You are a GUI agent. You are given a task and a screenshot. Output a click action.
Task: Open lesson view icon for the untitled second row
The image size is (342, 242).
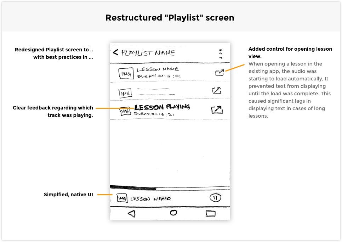click(217, 90)
